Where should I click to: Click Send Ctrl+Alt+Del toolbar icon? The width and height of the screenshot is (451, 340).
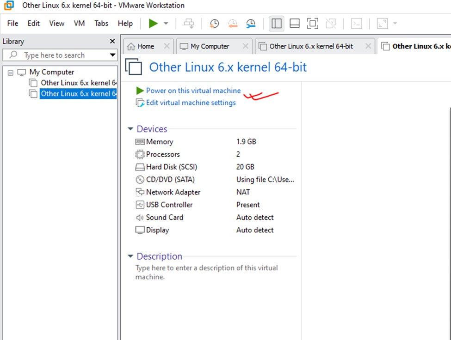[x=189, y=24]
